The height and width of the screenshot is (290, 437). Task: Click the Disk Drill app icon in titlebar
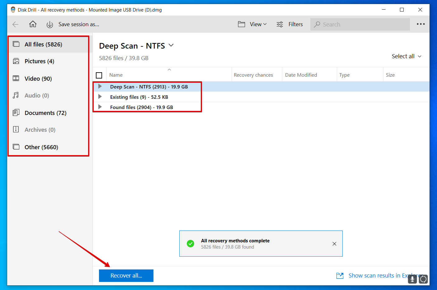coord(13,10)
